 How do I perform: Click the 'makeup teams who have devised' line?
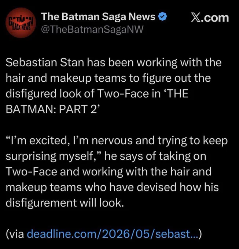click(x=112, y=187)
